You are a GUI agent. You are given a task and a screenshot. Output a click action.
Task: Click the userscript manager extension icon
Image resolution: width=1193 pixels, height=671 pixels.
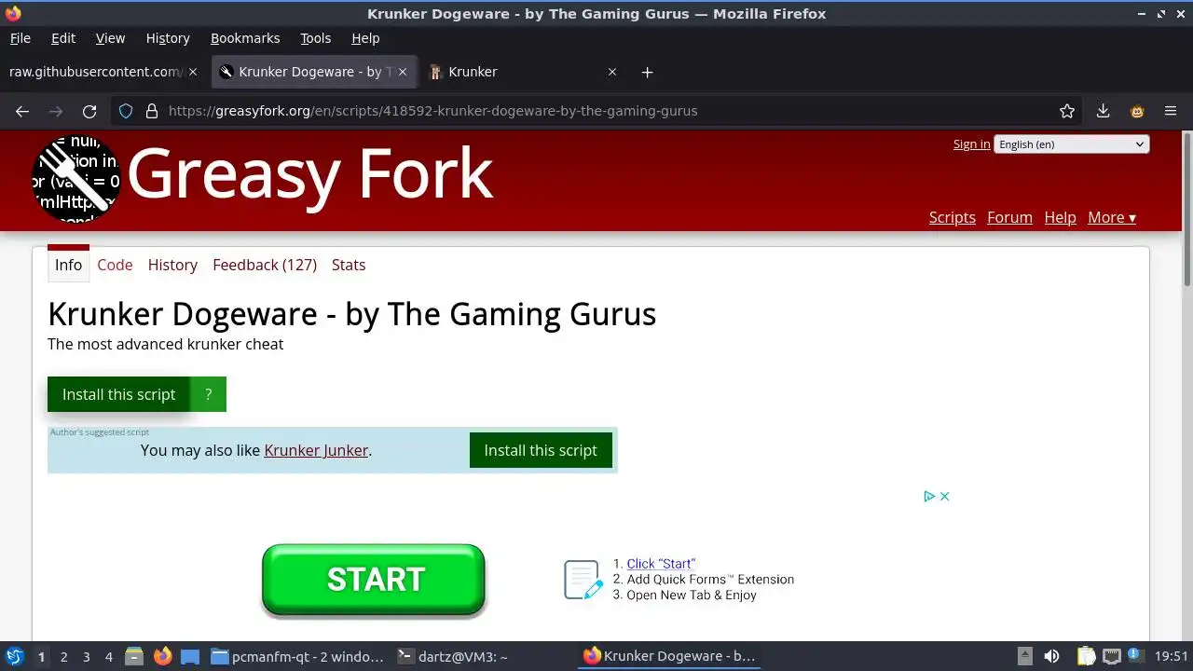click(1137, 111)
